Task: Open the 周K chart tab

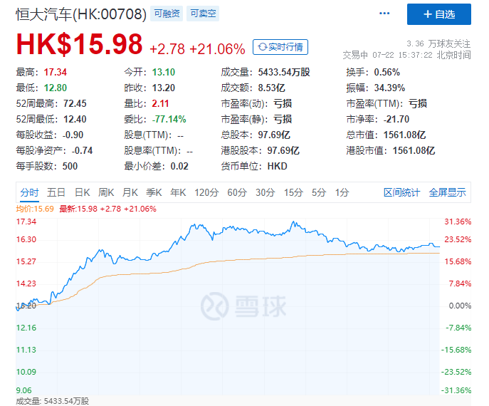Action: point(106,192)
